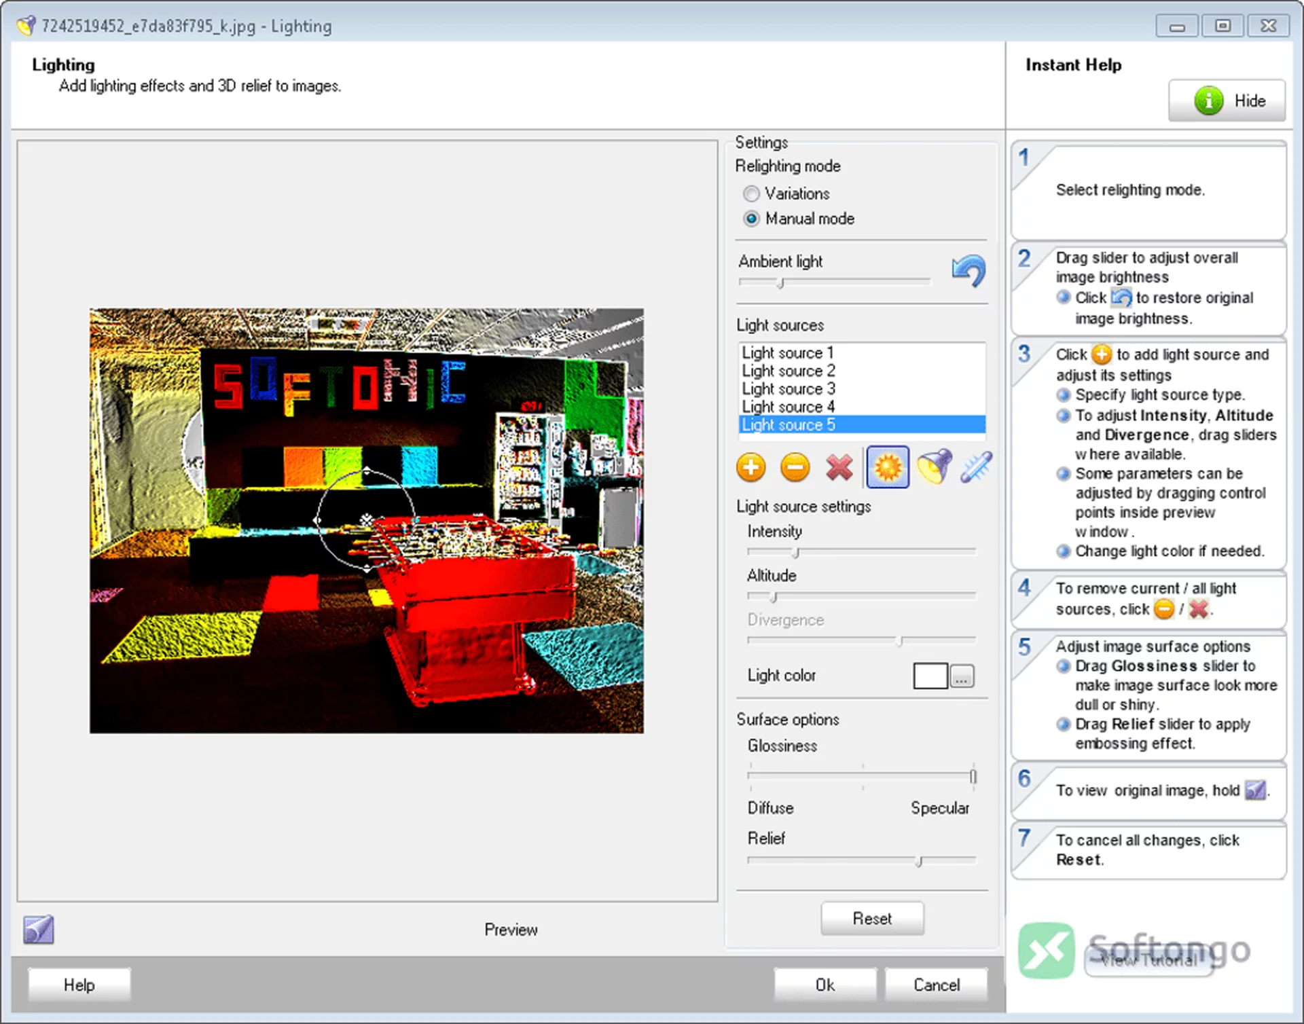
Task: Remove current light source with minus icon
Action: [x=795, y=468]
